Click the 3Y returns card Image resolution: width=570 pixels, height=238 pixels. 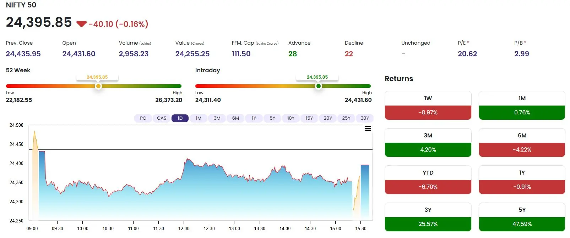coord(428,217)
